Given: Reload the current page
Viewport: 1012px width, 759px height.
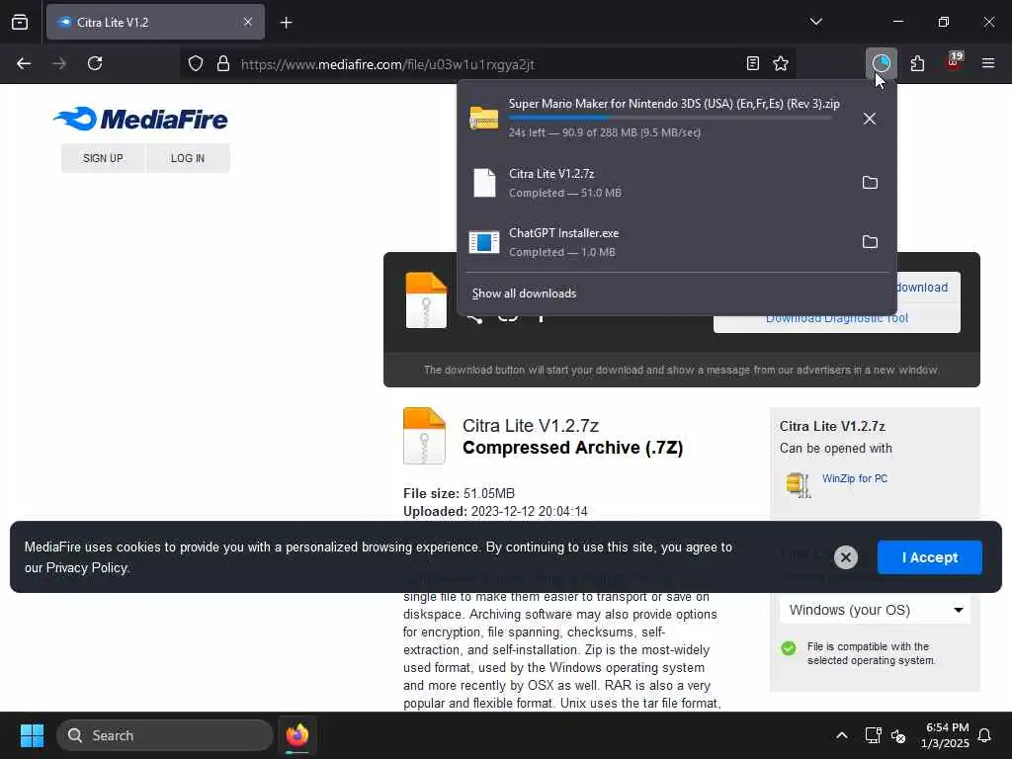Looking at the screenshot, I should (x=95, y=63).
